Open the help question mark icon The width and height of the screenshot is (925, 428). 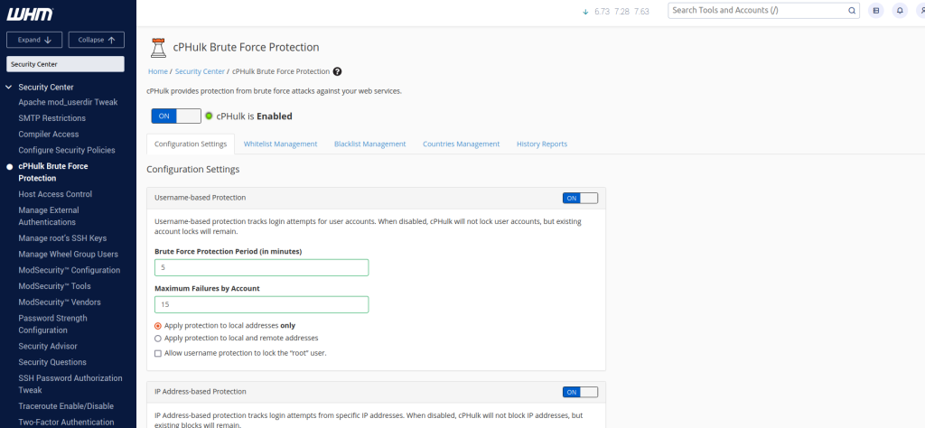337,71
